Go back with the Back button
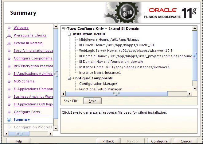 108,141
